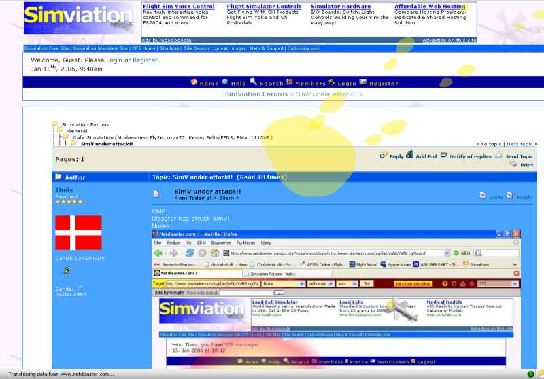Click the green Go icon beside the address bar

click(x=456, y=253)
